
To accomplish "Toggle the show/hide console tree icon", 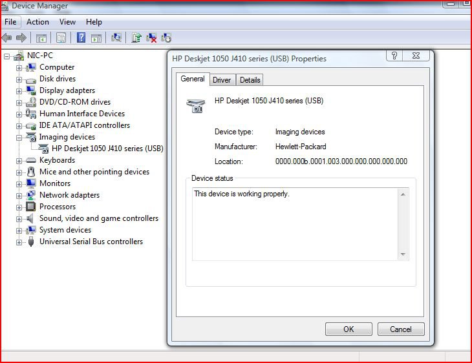I will [41, 38].
